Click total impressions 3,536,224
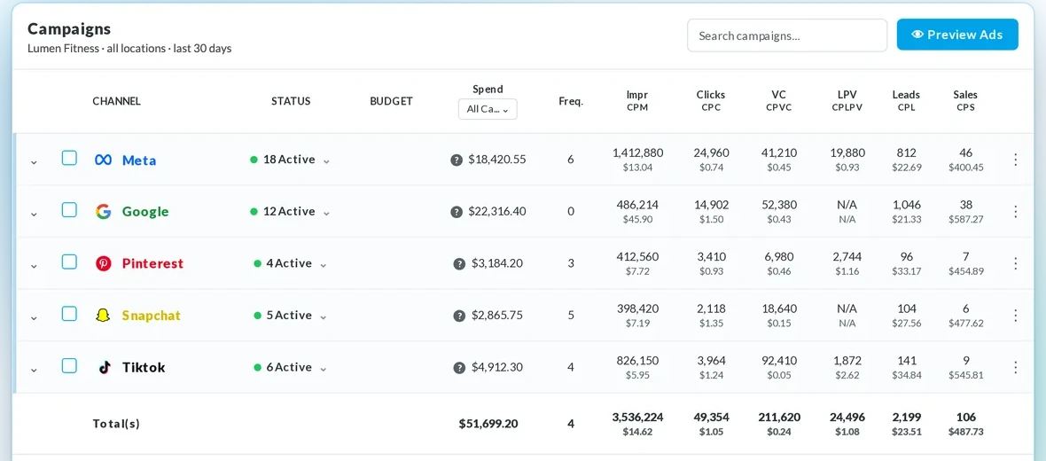1046x461 pixels. tap(637, 418)
